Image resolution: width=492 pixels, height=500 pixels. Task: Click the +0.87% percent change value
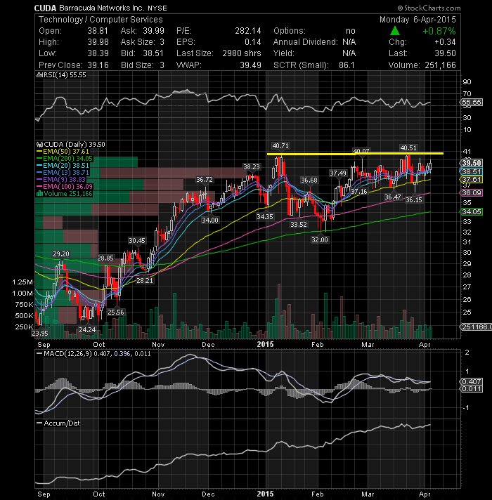tap(439, 31)
